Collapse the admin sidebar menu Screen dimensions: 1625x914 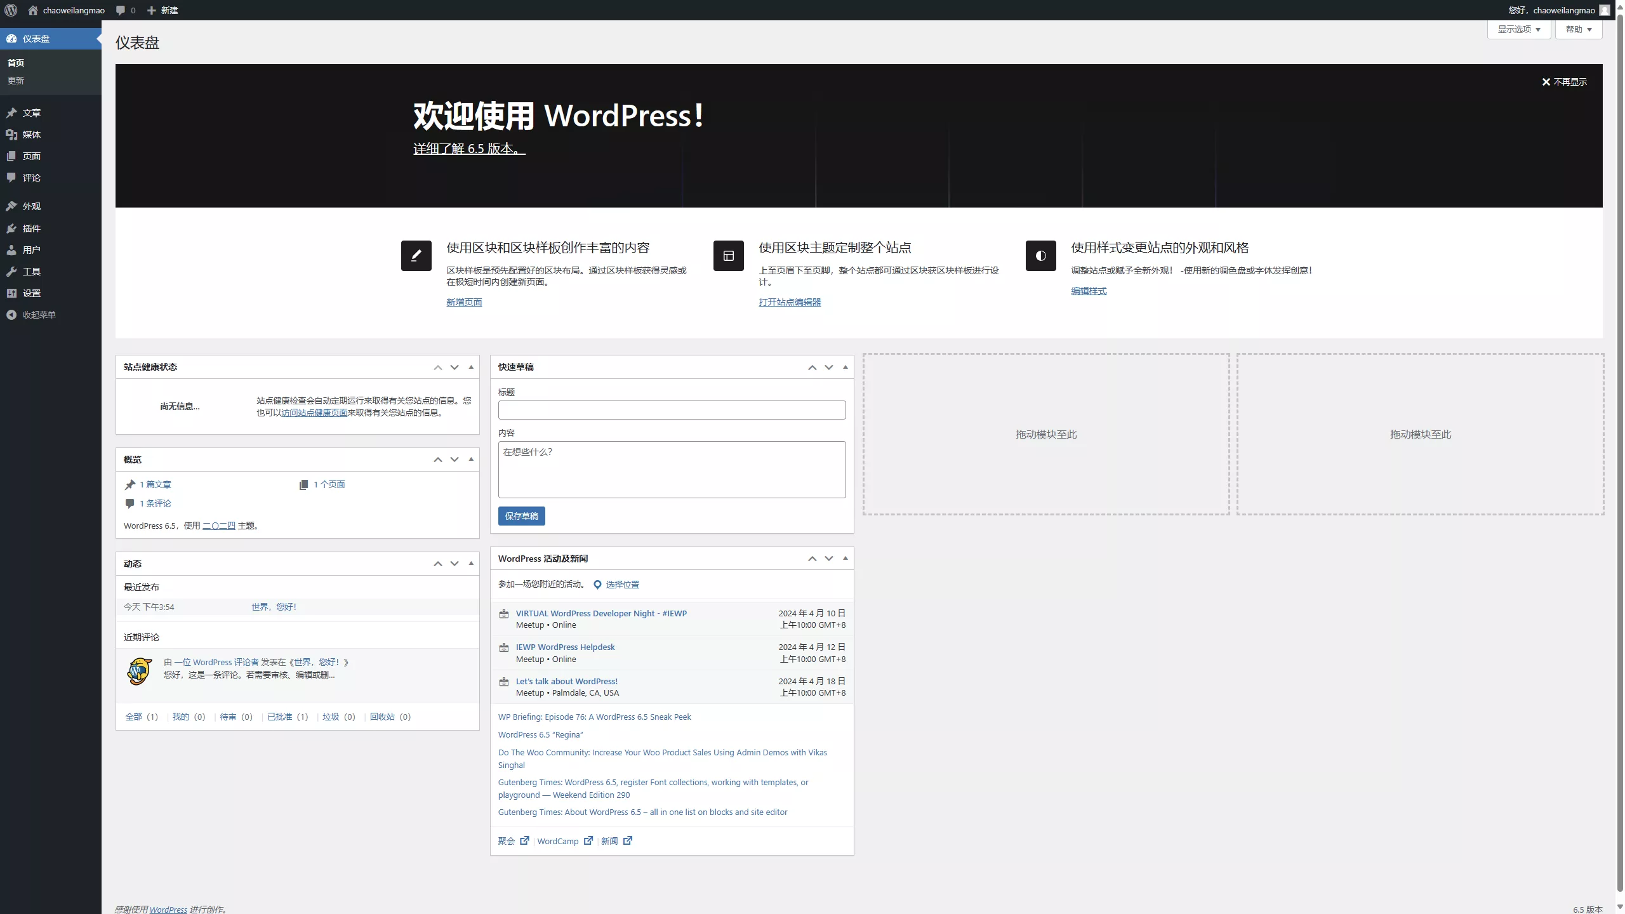(x=38, y=315)
